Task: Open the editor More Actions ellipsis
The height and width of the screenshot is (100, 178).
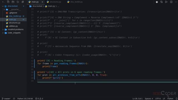Action: pyautogui.click(x=176, y=2)
